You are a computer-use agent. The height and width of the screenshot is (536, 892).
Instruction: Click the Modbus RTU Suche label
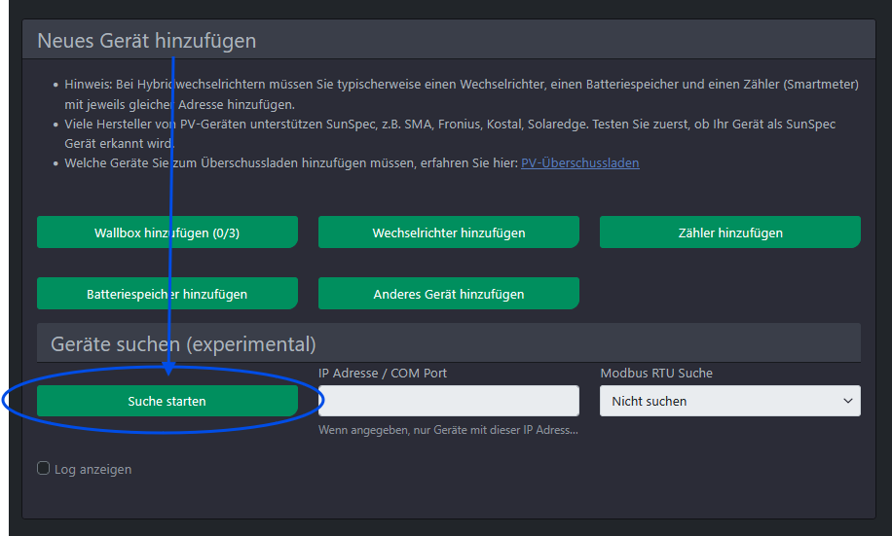655,373
